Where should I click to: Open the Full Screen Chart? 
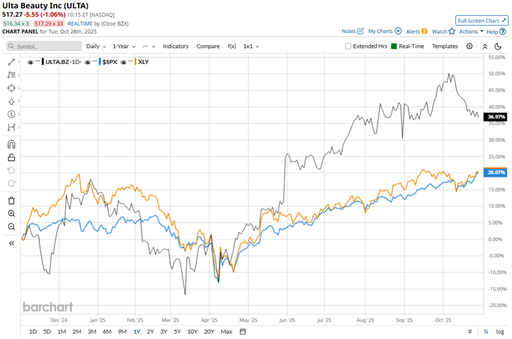click(x=481, y=21)
